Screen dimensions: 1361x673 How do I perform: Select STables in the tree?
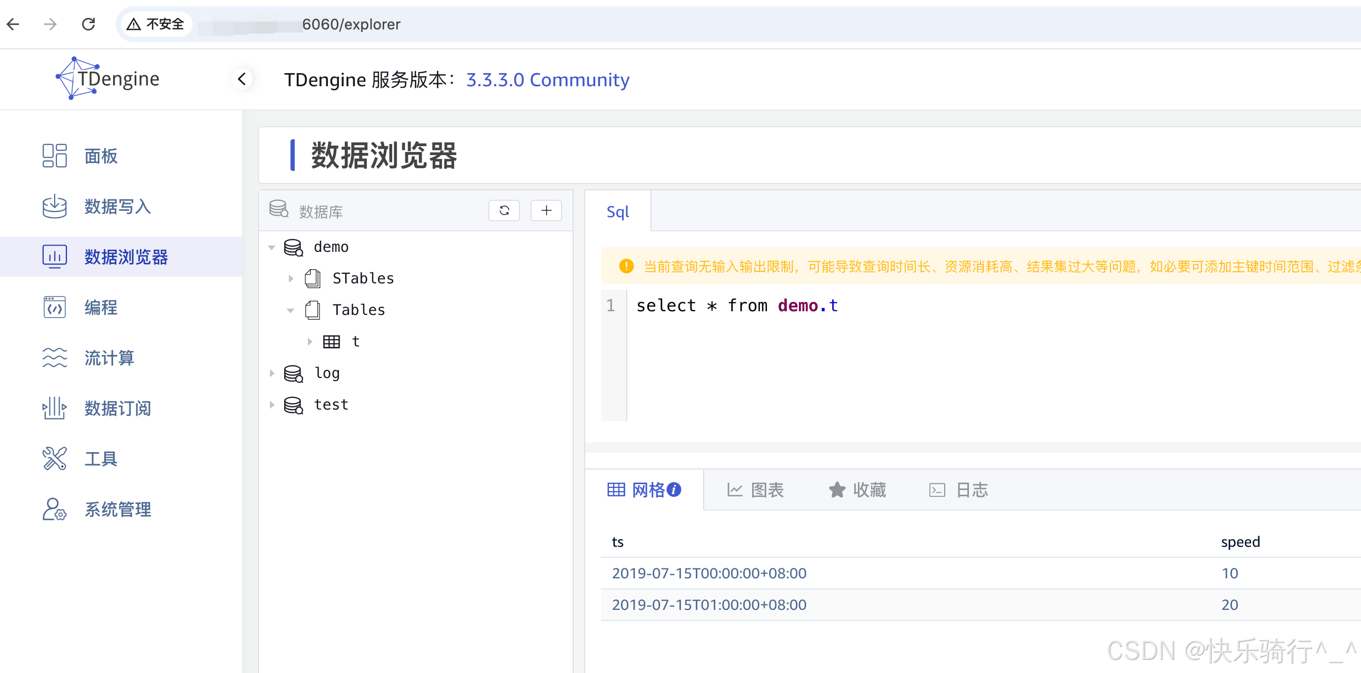[364, 278]
